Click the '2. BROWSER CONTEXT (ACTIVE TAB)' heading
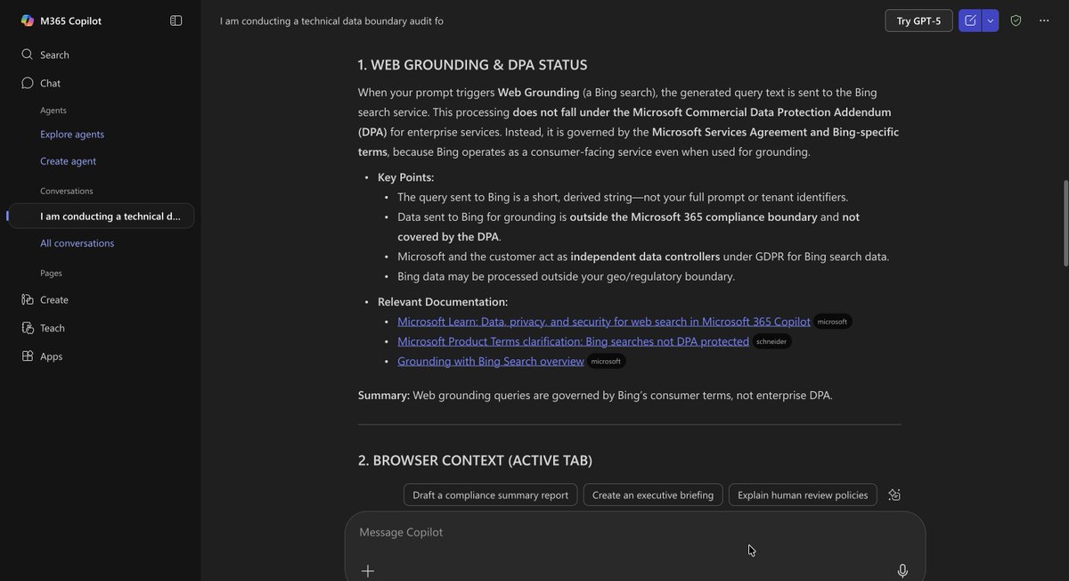This screenshot has width=1069, height=581. (475, 460)
